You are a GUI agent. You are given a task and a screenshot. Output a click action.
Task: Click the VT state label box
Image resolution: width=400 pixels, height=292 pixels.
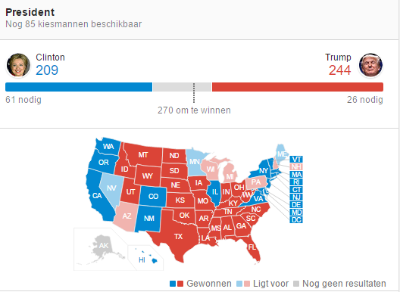pyautogui.click(x=296, y=160)
